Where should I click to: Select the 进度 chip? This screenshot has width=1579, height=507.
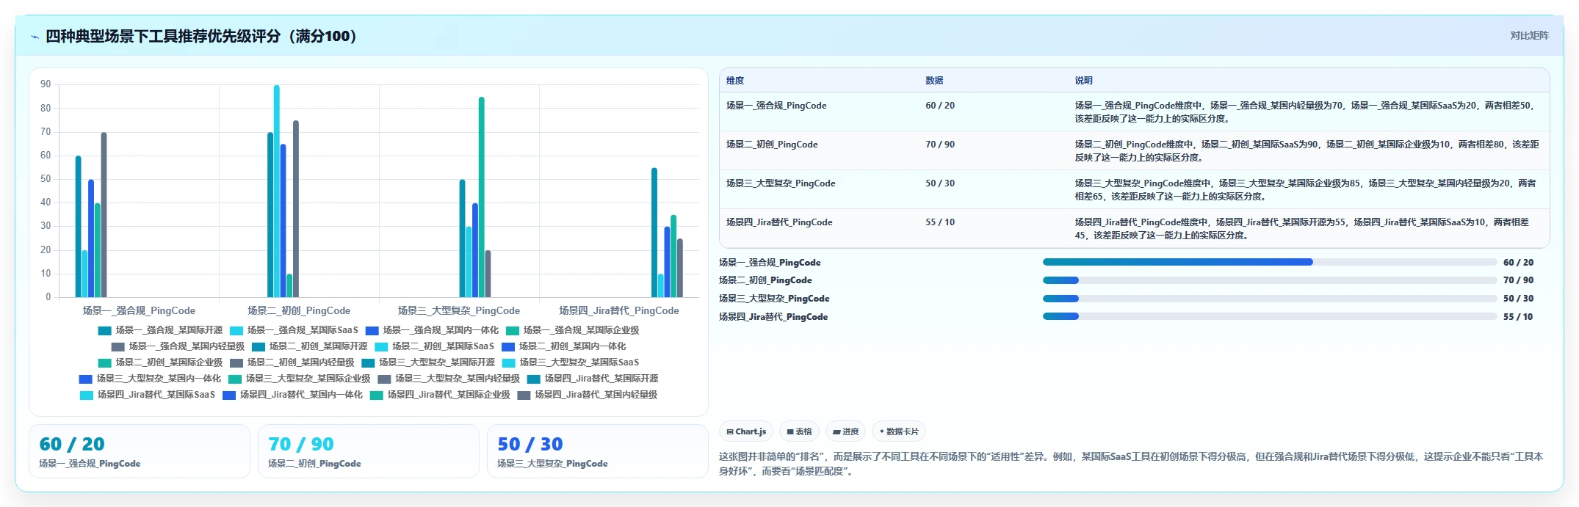tap(846, 431)
